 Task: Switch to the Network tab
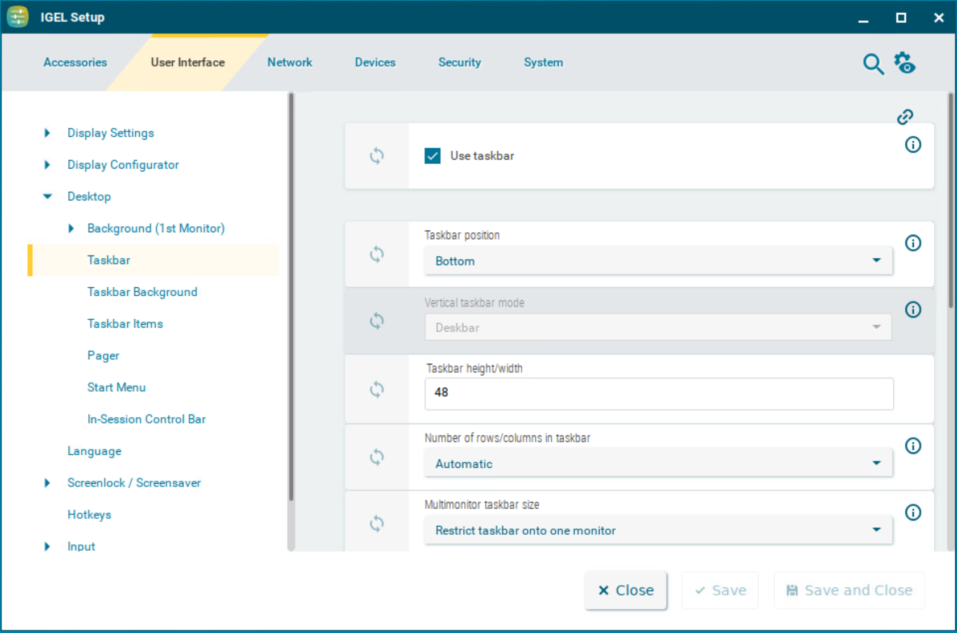[x=289, y=62]
